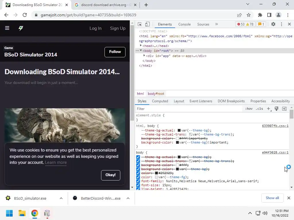Go to Game Jolt home via lightning logo

[21, 28]
